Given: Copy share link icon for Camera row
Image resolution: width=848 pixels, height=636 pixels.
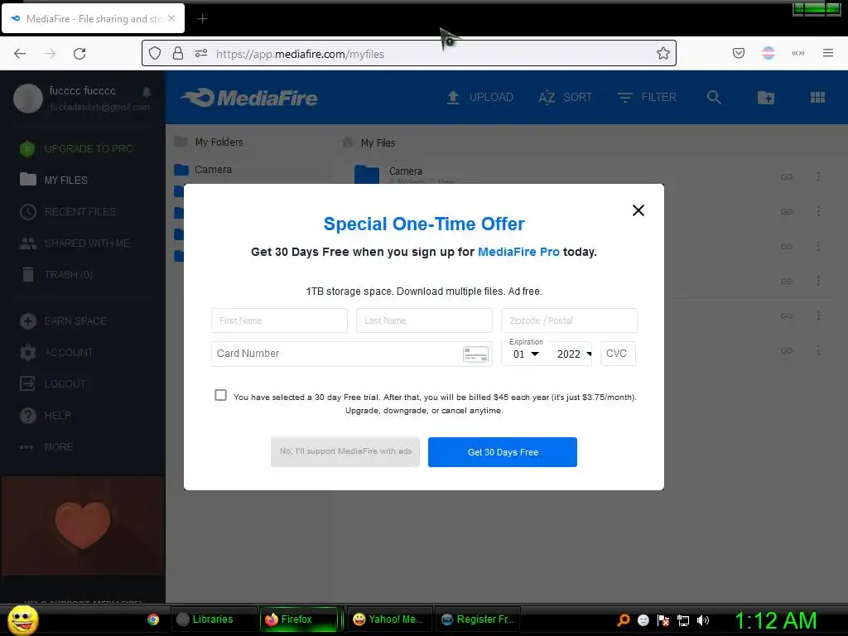Looking at the screenshot, I should coord(787,176).
